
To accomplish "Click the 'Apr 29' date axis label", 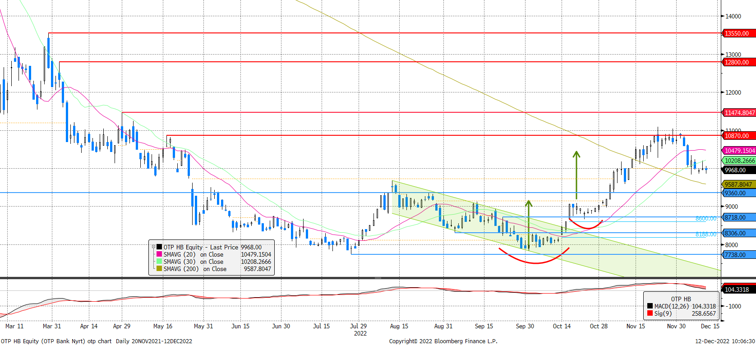I will point(122,326).
